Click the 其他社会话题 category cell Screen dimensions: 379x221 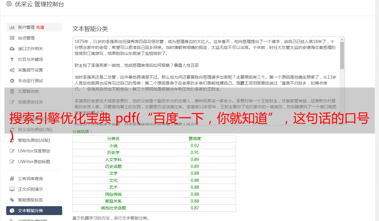[x=113, y=208]
